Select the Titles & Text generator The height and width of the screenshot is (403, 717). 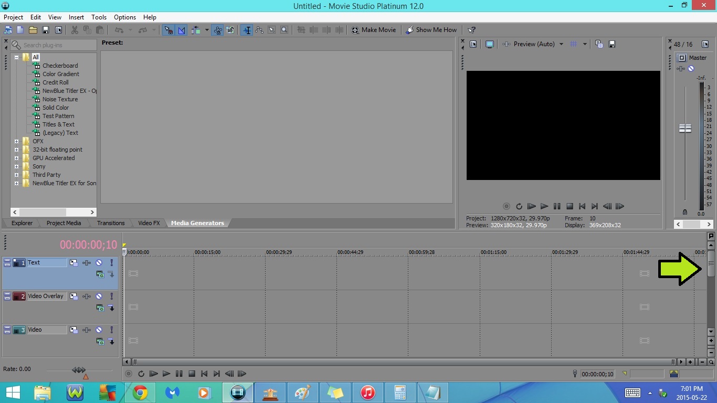tap(58, 124)
